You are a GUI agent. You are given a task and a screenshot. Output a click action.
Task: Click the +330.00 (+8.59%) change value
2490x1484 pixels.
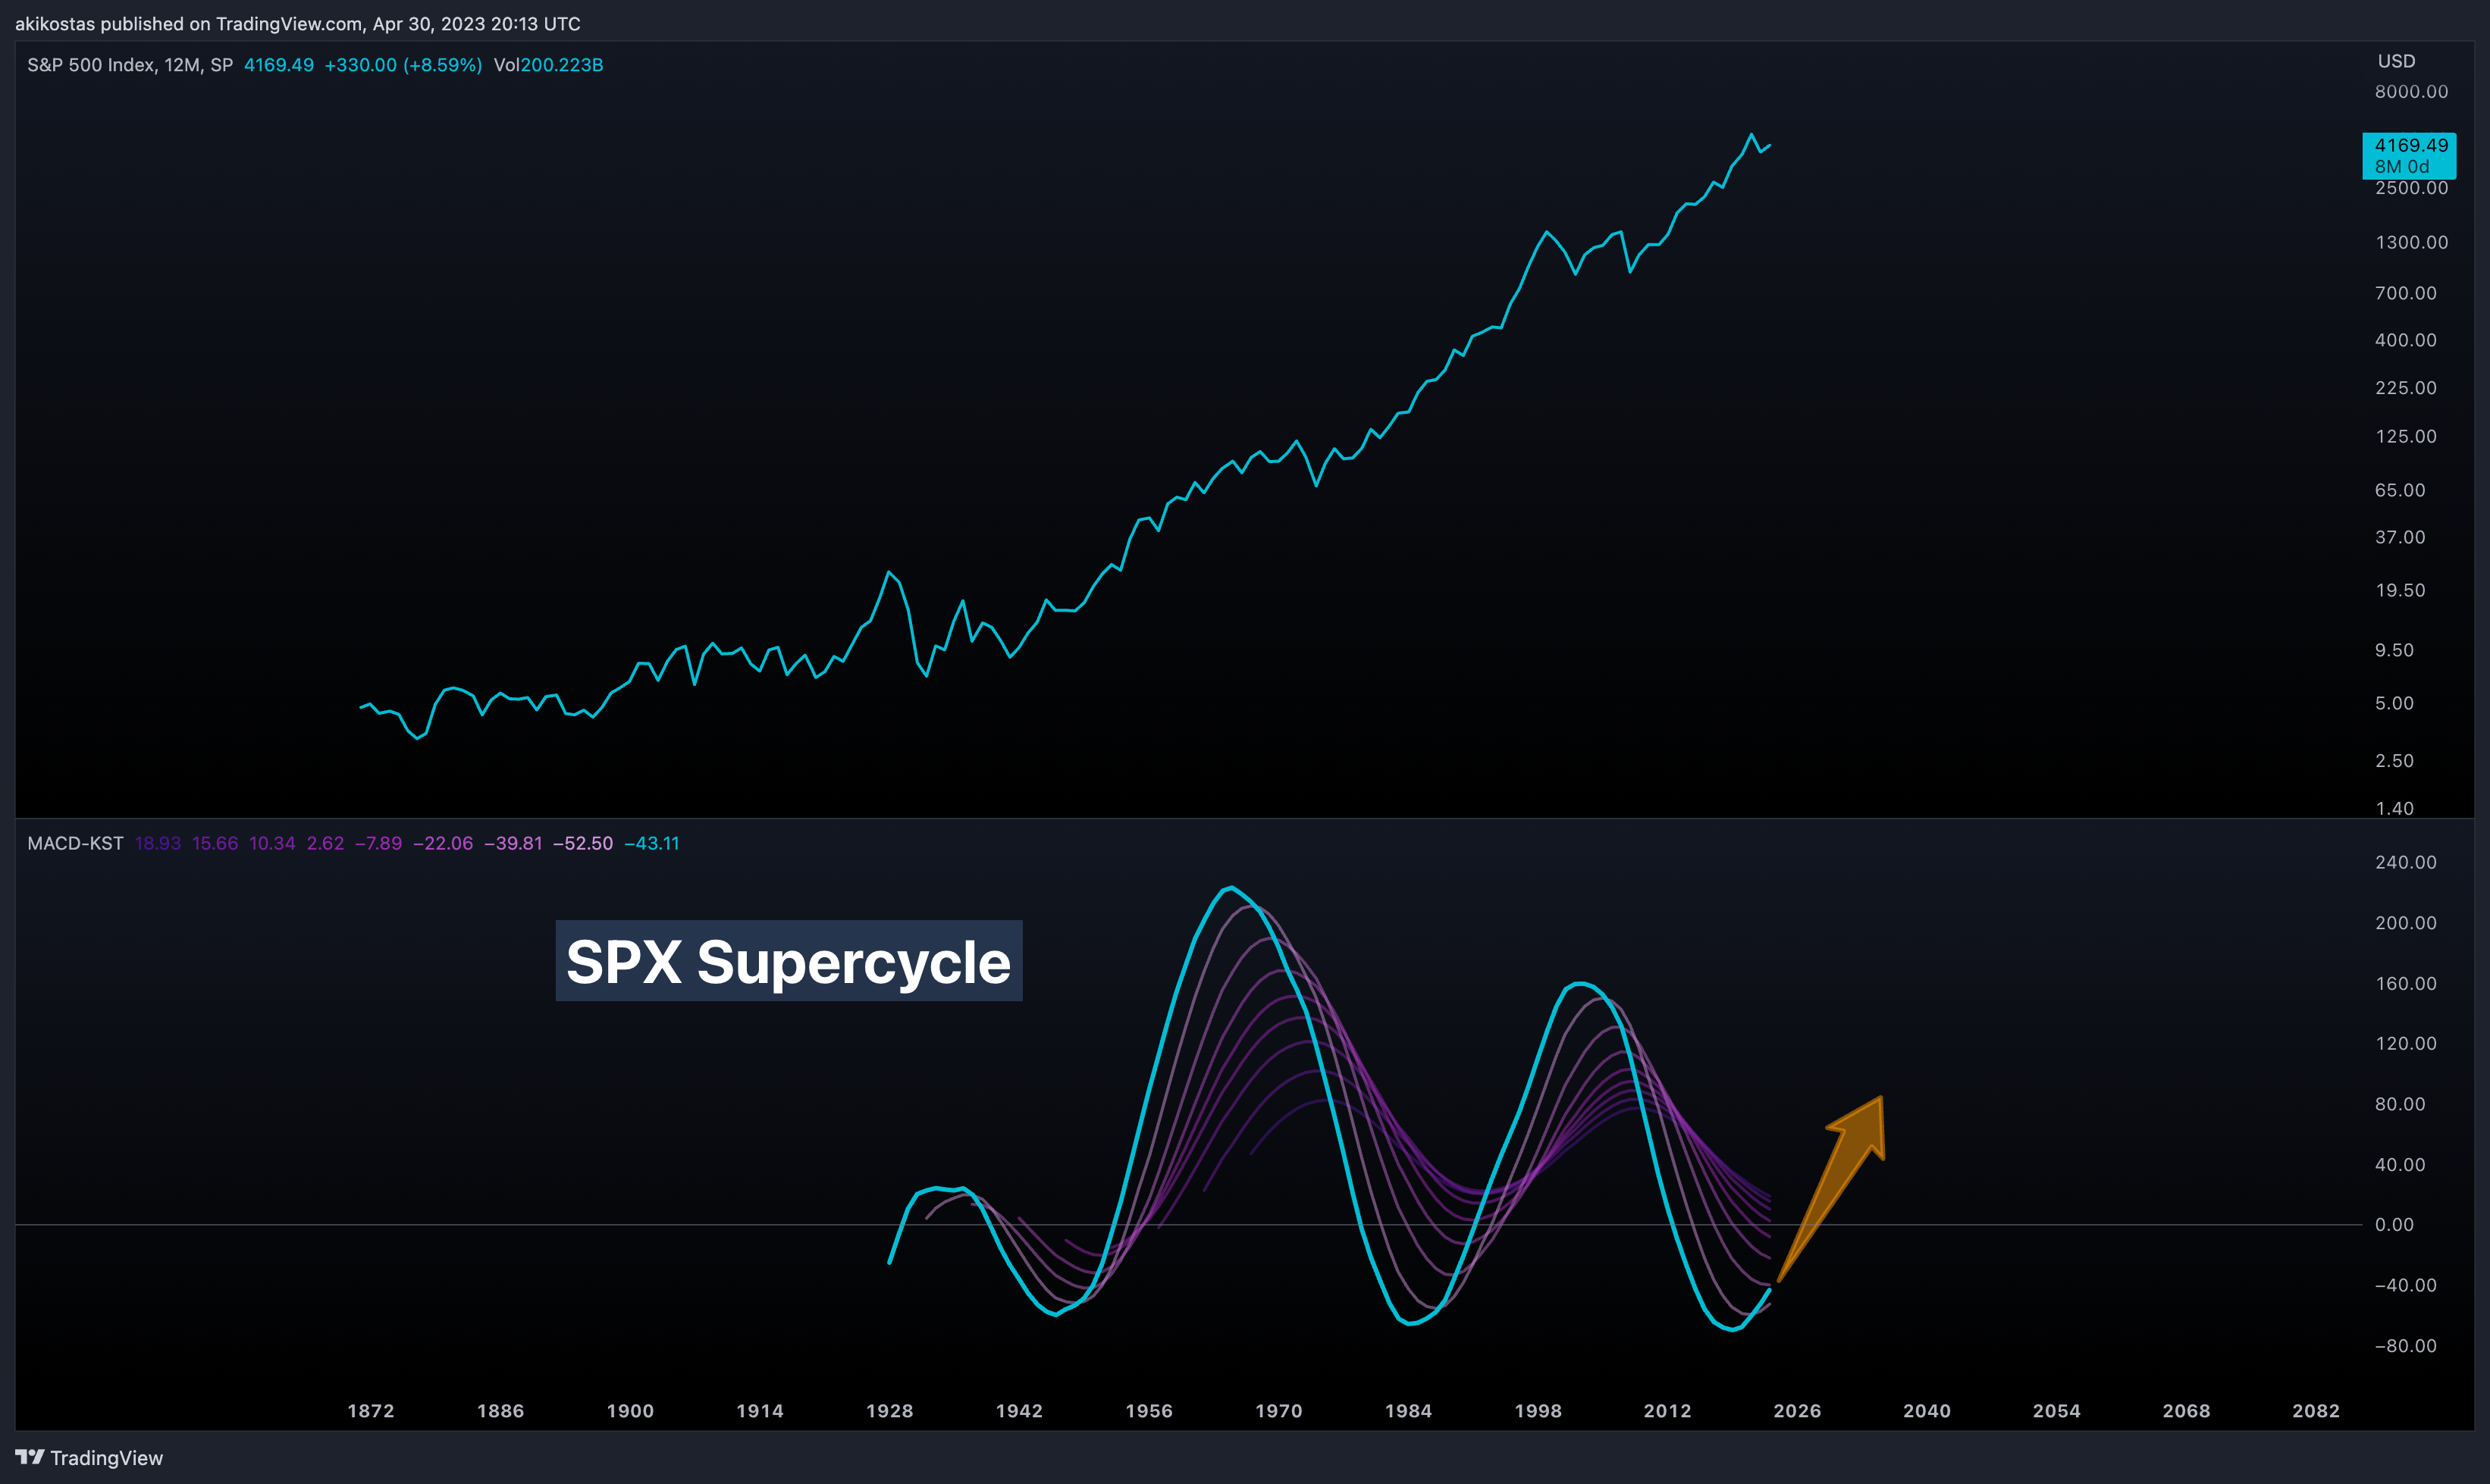coord(403,65)
